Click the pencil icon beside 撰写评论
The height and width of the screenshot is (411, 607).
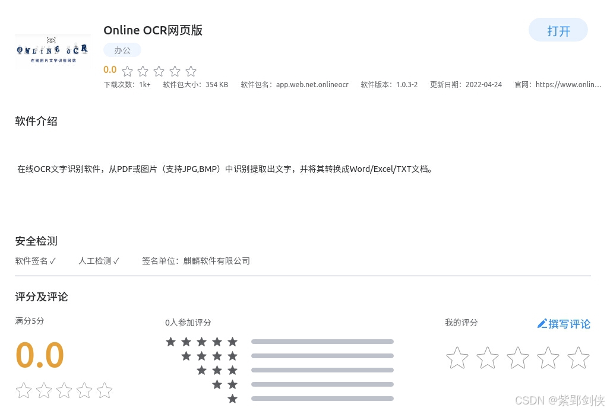point(542,323)
